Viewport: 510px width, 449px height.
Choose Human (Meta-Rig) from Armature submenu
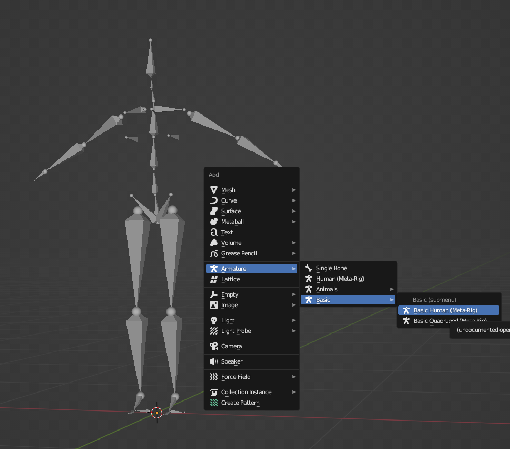tap(340, 279)
